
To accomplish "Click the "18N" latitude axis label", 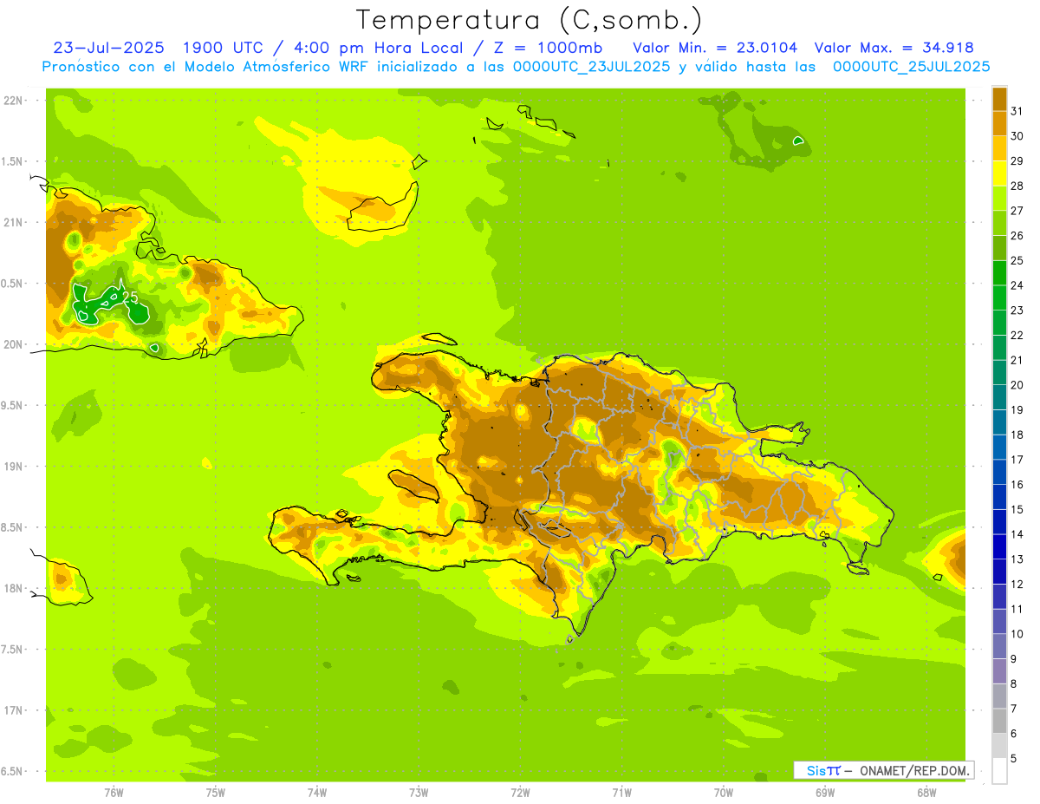I will click(x=15, y=588).
